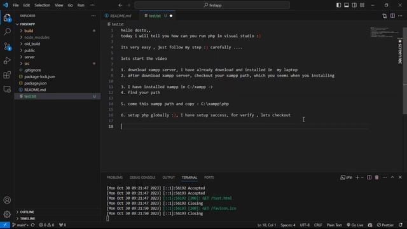This screenshot has height=229, width=407.
Task: Open the Go menu
Action: [71, 5]
